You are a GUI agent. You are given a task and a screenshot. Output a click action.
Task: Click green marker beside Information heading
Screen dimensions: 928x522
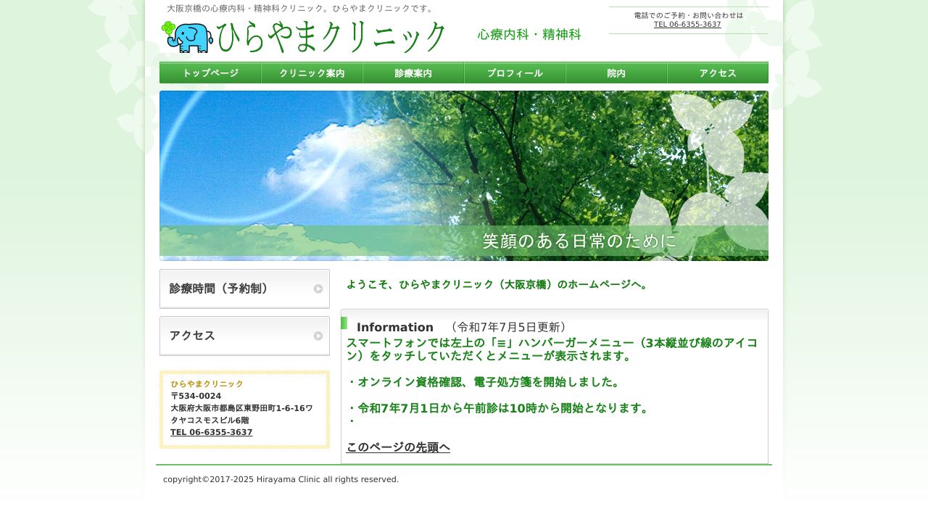point(344,323)
